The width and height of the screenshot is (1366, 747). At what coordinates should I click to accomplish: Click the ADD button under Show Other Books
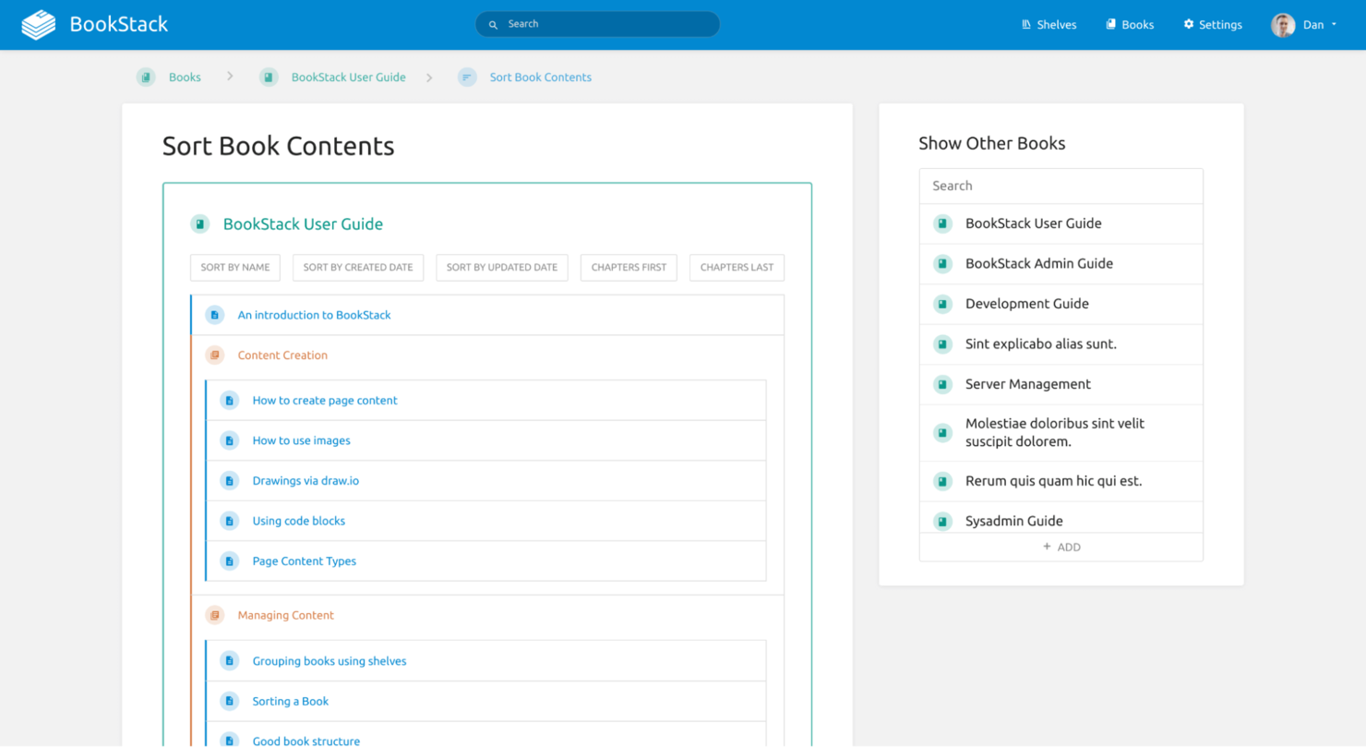pos(1060,546)
